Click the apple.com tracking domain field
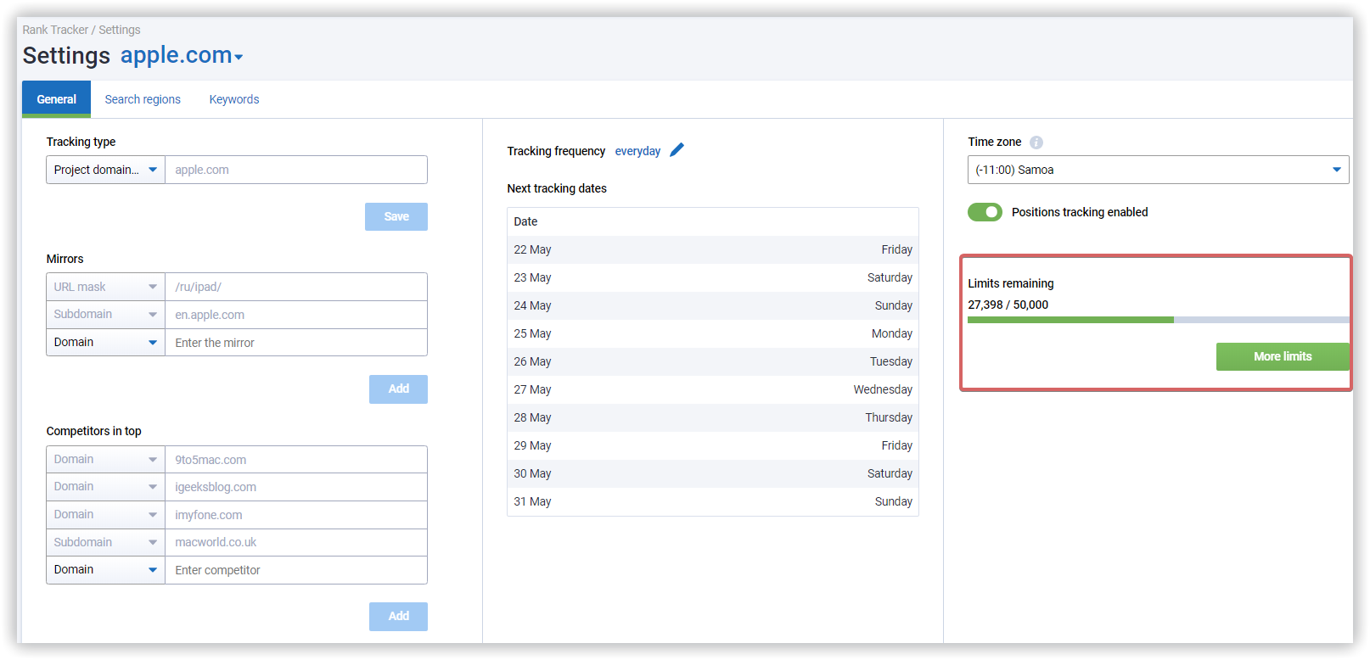This screenshot has width=1370, height=660. (296, 170)
